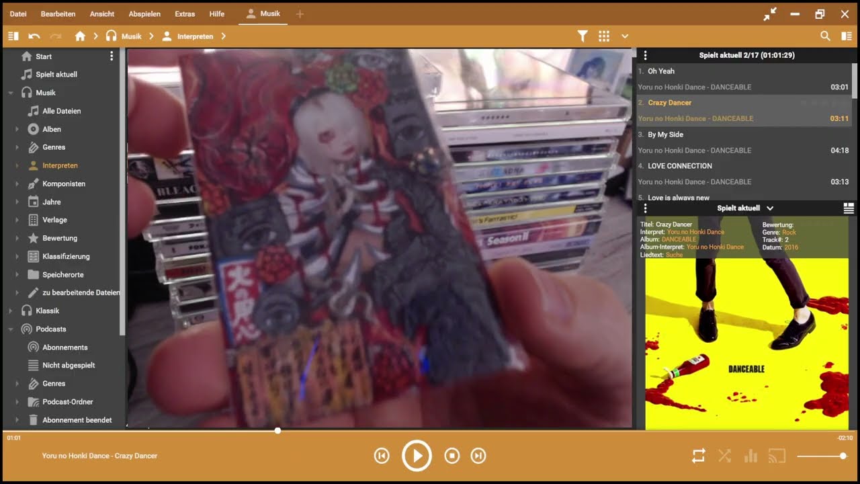Select the Start home icon in sidebar
Viewport: 860px width, 484px height.
click(27, 56)
